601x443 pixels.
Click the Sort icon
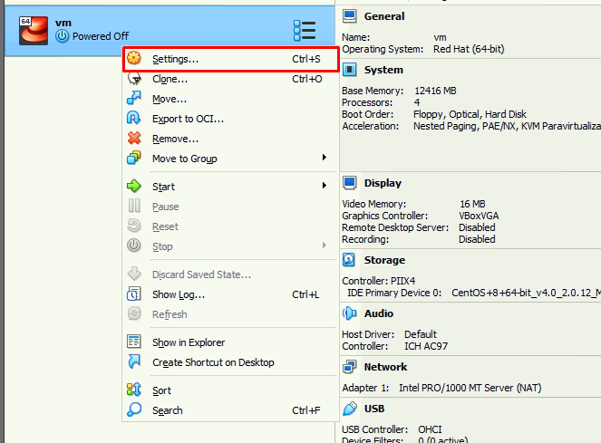(x=134, y=390)
